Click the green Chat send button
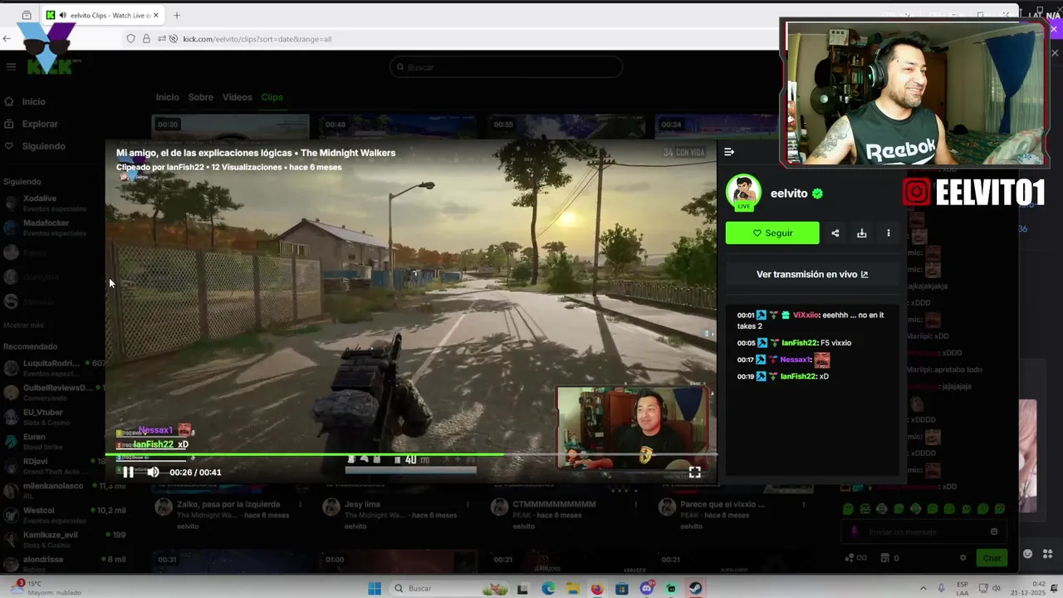1063x598 pixels. [992, 558]
